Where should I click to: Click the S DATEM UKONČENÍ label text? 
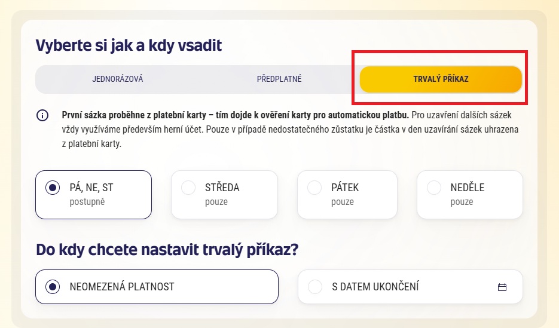375,287
